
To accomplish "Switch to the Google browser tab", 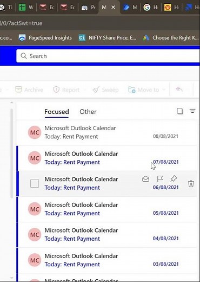I will click(150, 7).
